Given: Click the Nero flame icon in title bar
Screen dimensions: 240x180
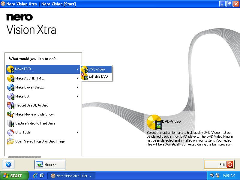Looking at the screenshot, I should click(x=3, y=4).
